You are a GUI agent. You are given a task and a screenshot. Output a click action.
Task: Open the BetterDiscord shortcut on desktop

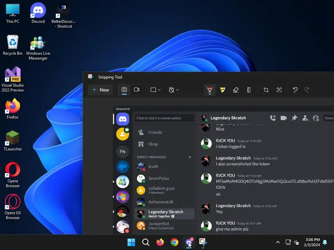click(x=64, y=15)
